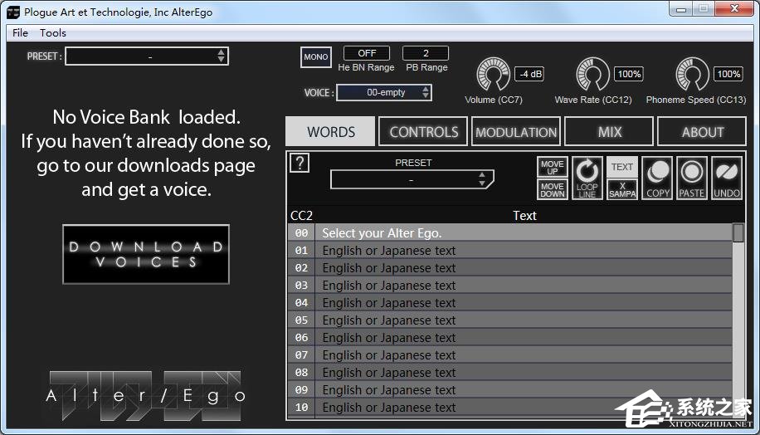
Task: Click the Alter/Ego logo
Action: 146,395
